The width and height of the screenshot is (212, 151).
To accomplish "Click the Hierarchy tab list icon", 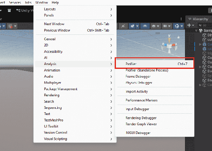I will pos(190,19).
